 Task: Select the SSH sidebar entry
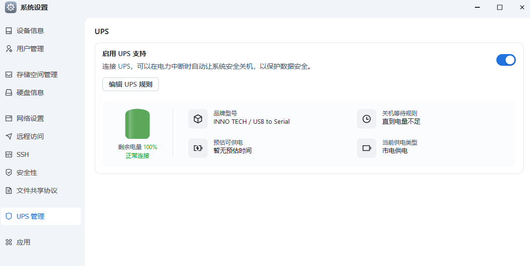click(x=41, y=154)
